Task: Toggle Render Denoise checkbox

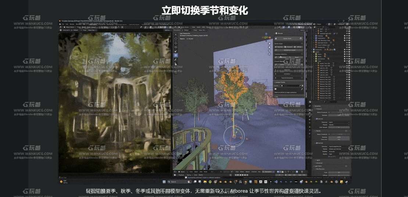Action: click(x=317, y=143)
